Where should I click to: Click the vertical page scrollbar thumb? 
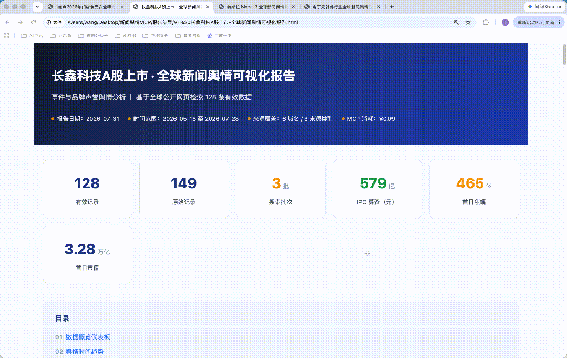pos(564,54)
